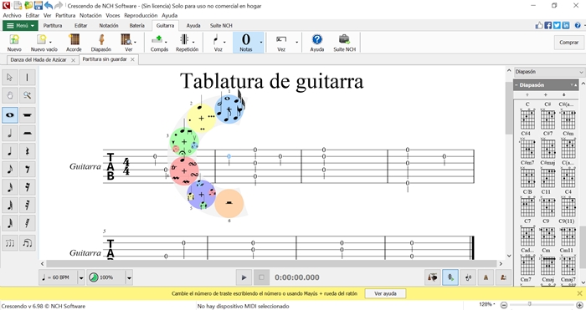Image resolution: width=586 pixels, height=310 pixels.
Task: Click the Facebook share icon
Action: pos(547,25)
